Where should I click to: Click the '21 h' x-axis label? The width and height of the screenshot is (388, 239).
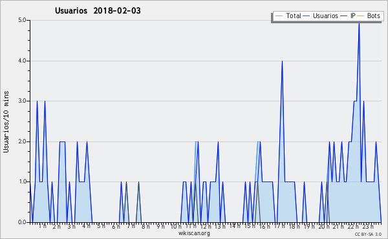(338, 227)
